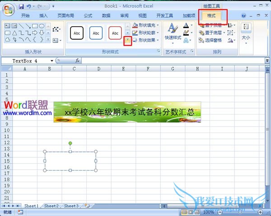Select the Curve shape
The height and width of the screenshot is (216, 271).
[28, 40]
